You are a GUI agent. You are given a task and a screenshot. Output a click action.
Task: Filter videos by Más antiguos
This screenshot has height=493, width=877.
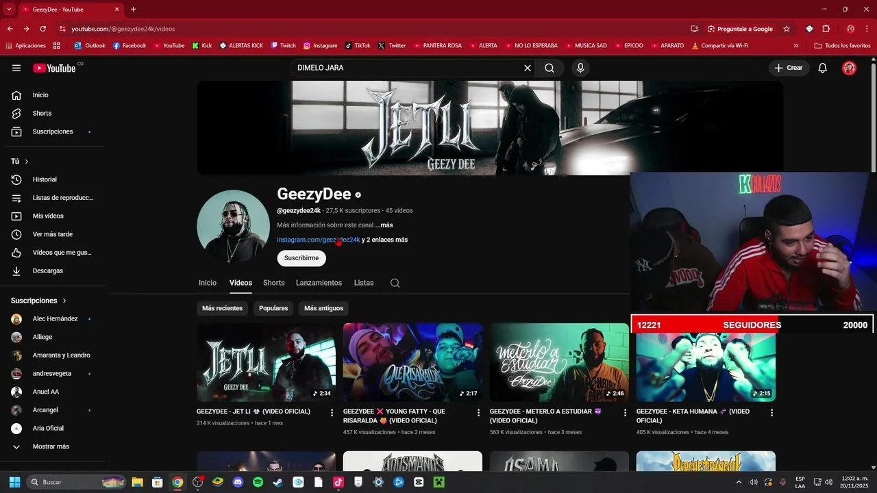pos(323,308)
